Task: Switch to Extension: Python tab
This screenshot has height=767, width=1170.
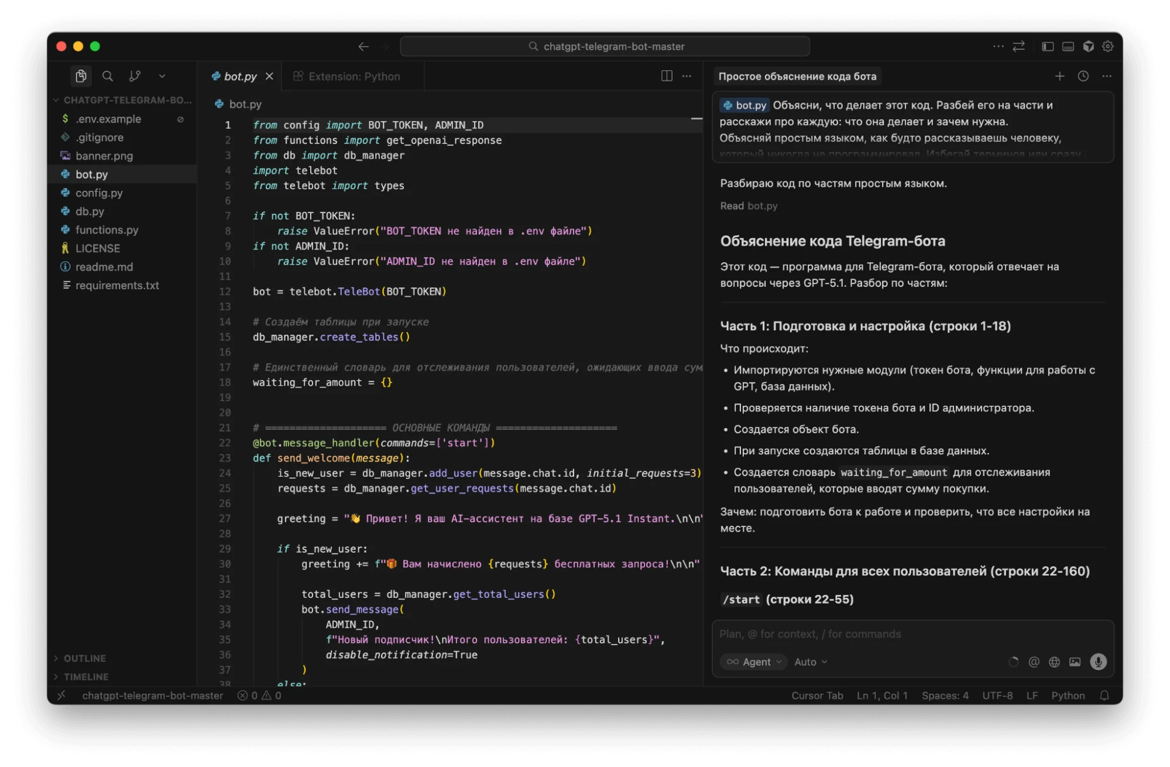Action: pos(354,76)
